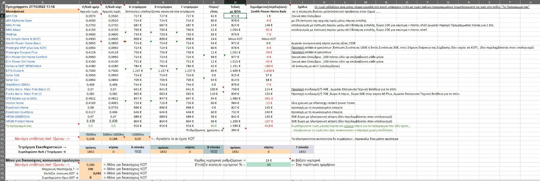Select the red loss value -1.638 €
Image resolution: width=540 pixels, height=181 pixels.
point(269,71)
